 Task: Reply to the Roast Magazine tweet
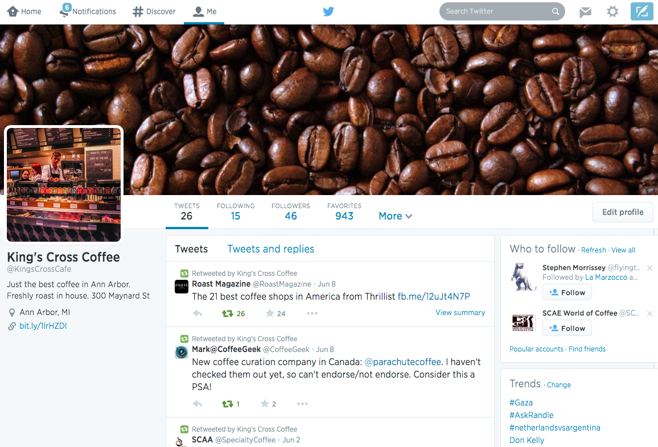click(x=198, y=313)
